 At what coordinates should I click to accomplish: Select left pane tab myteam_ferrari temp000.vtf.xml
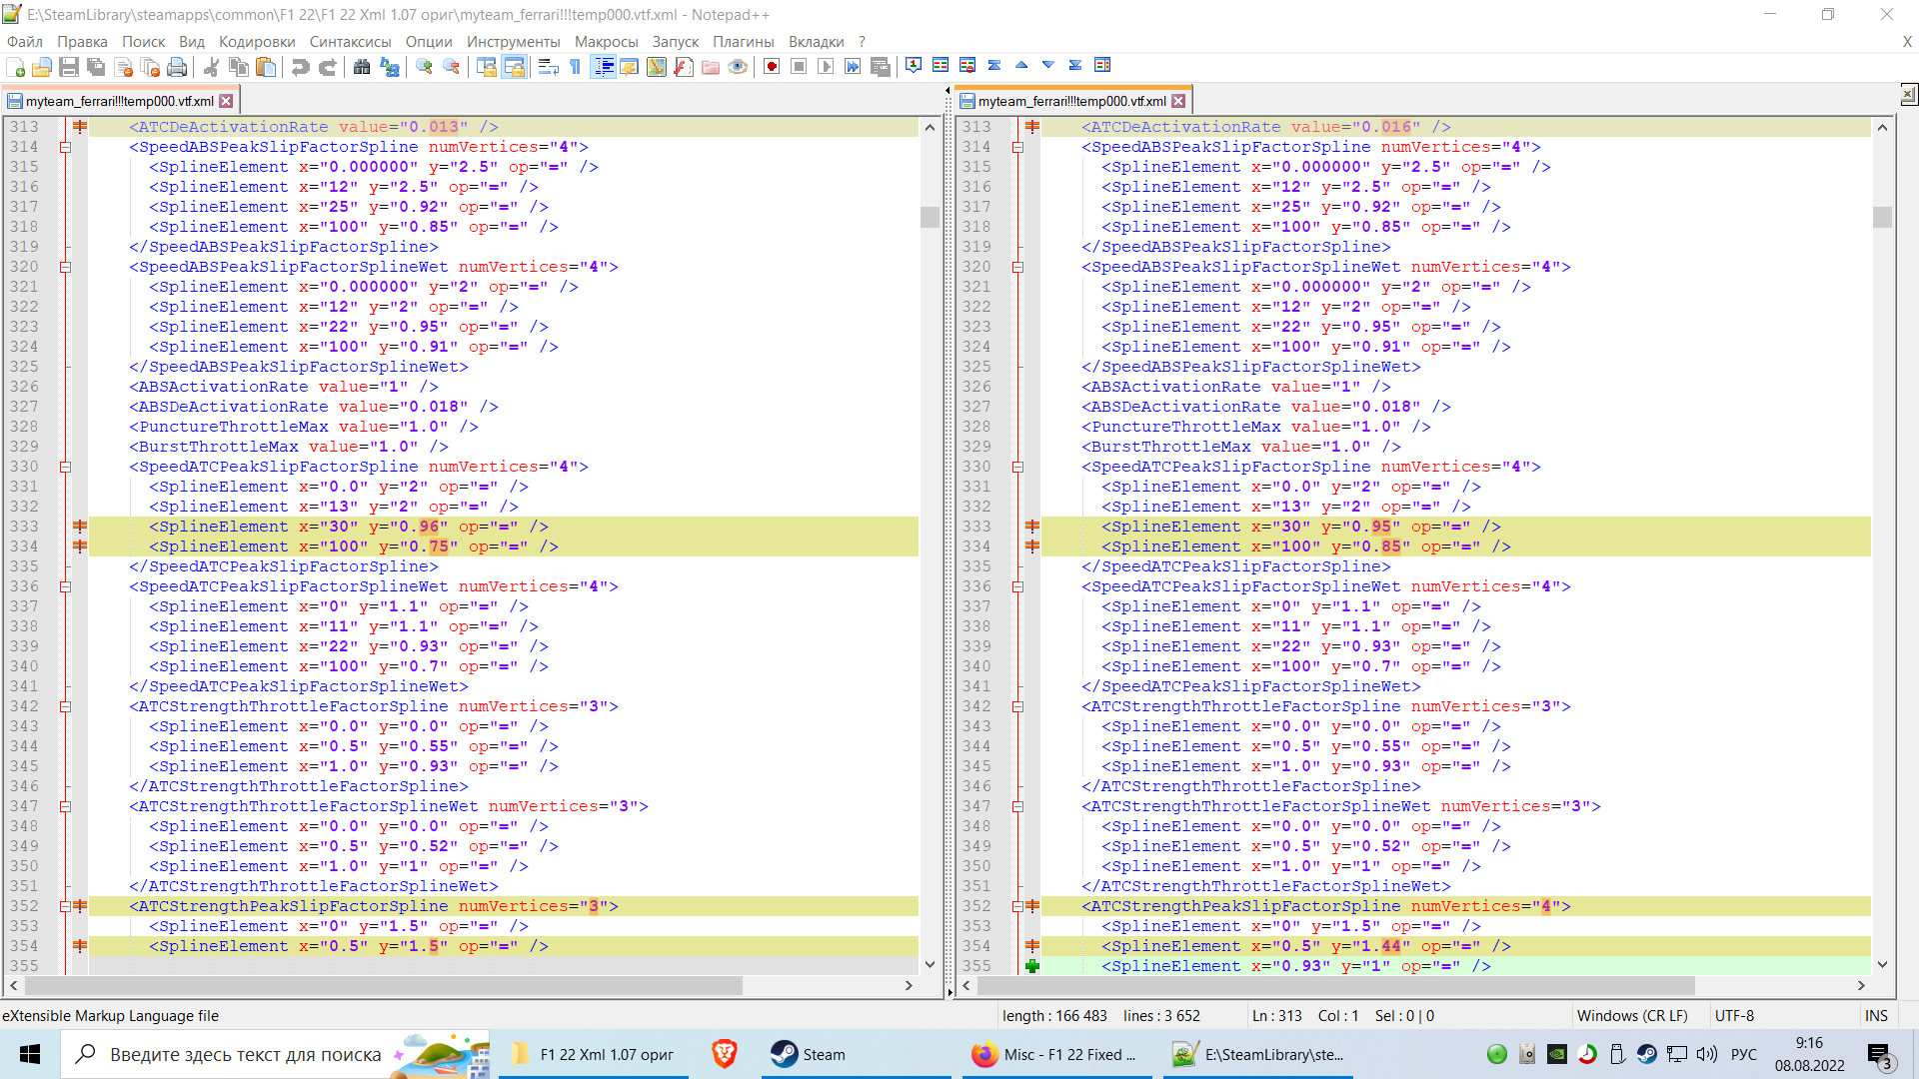(119, 101)
